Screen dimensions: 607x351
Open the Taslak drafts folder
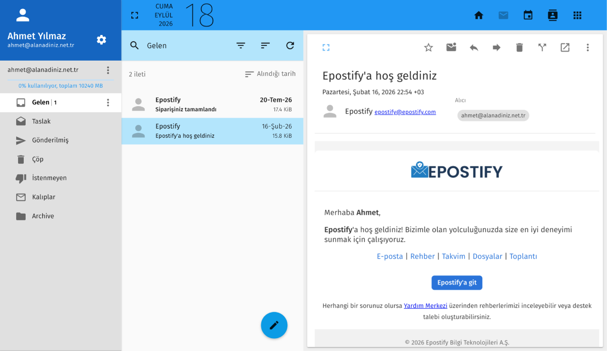click(61, 121)
